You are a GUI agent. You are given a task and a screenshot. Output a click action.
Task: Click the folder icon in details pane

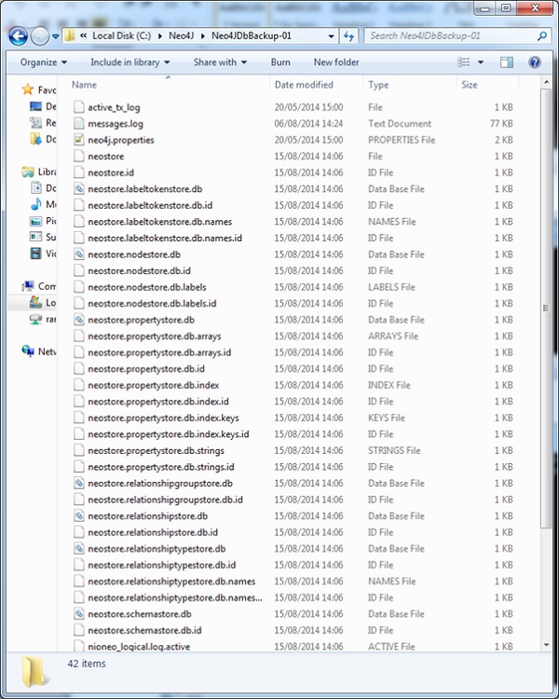pos(34,672)
